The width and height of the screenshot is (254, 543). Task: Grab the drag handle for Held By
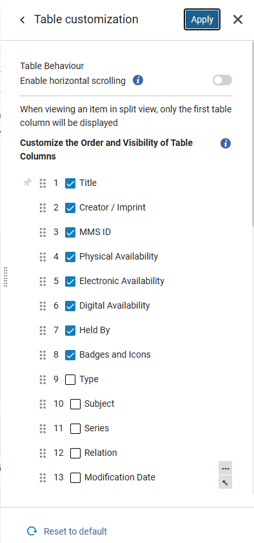[43, 331]
